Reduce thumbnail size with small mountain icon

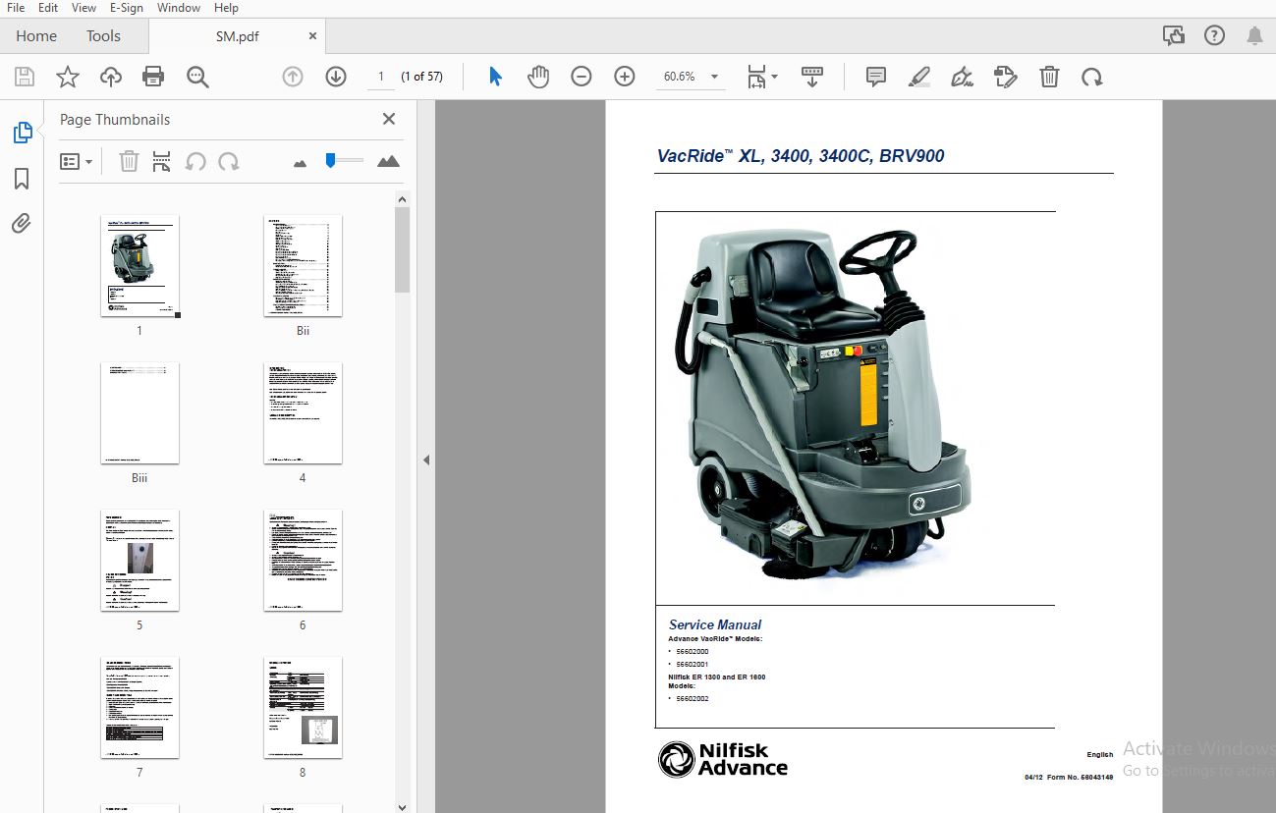tap(301, 163)
